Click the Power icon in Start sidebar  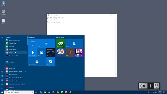point(2,89)
